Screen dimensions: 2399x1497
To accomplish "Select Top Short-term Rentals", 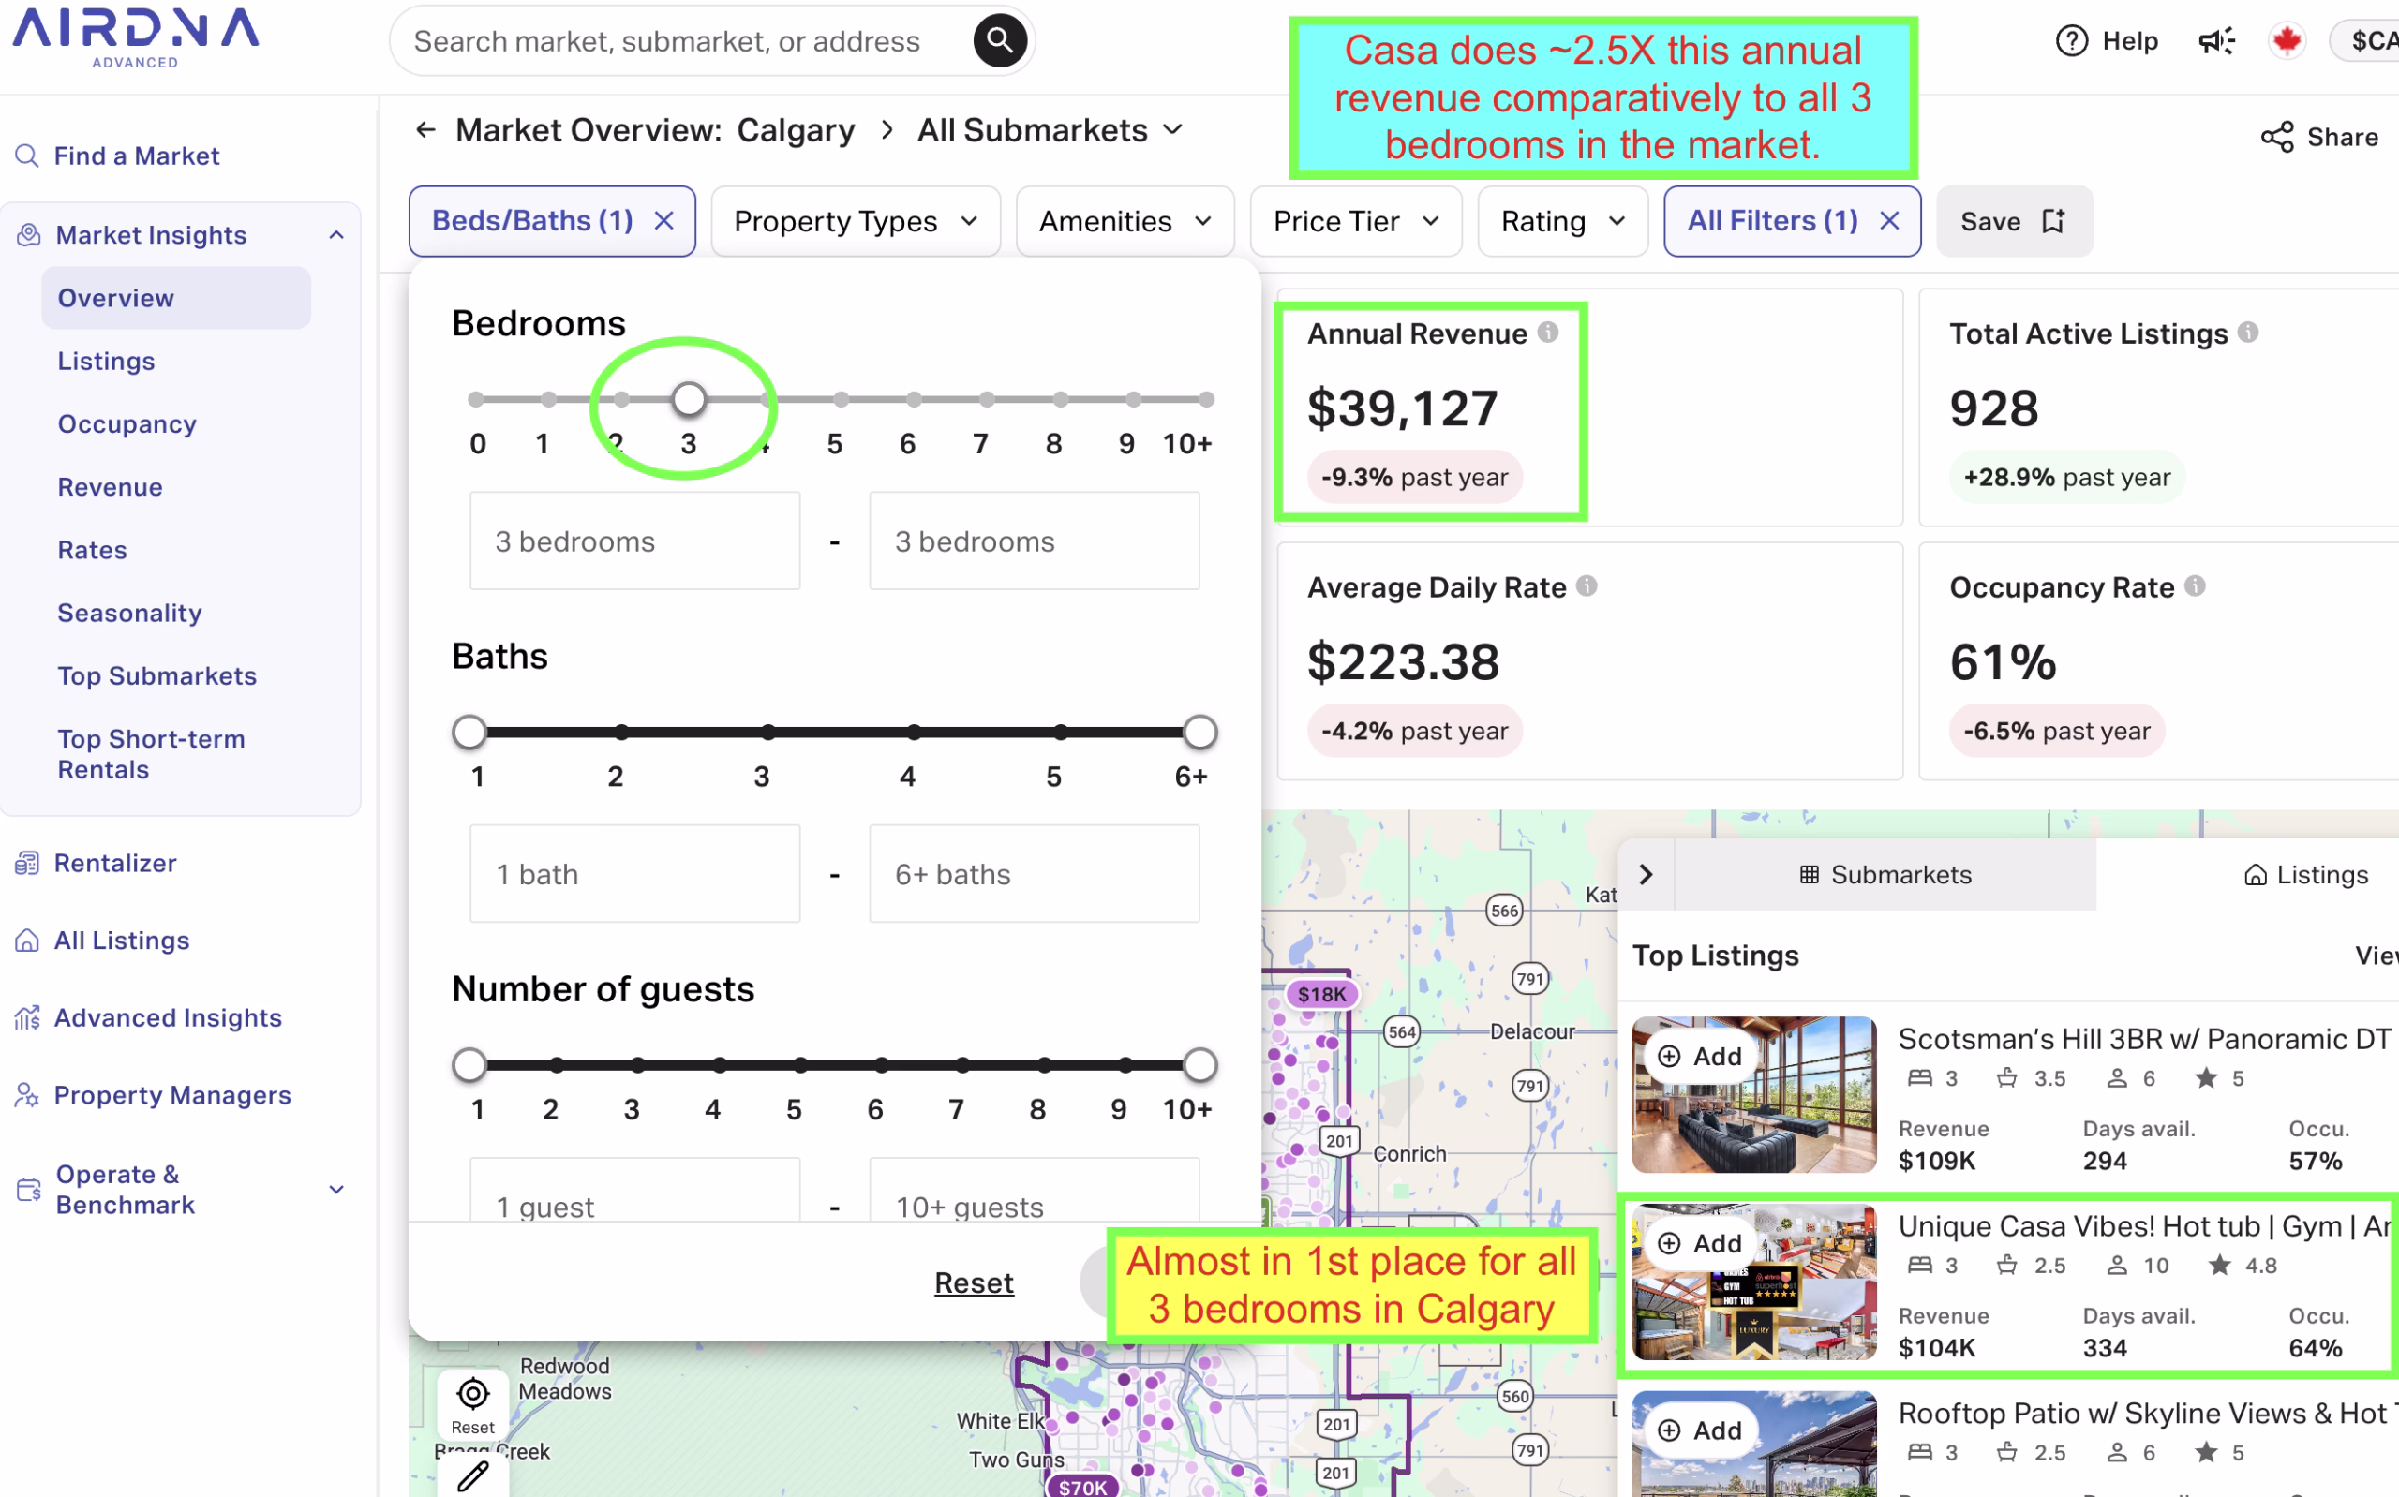I will click(x=151, y=754).
